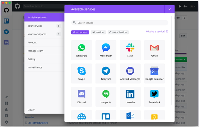Image resolution: width=199 pixels, height=127 pixels.
Task: Open the GitHub plus create dropdown
Action: pos(185,6)
